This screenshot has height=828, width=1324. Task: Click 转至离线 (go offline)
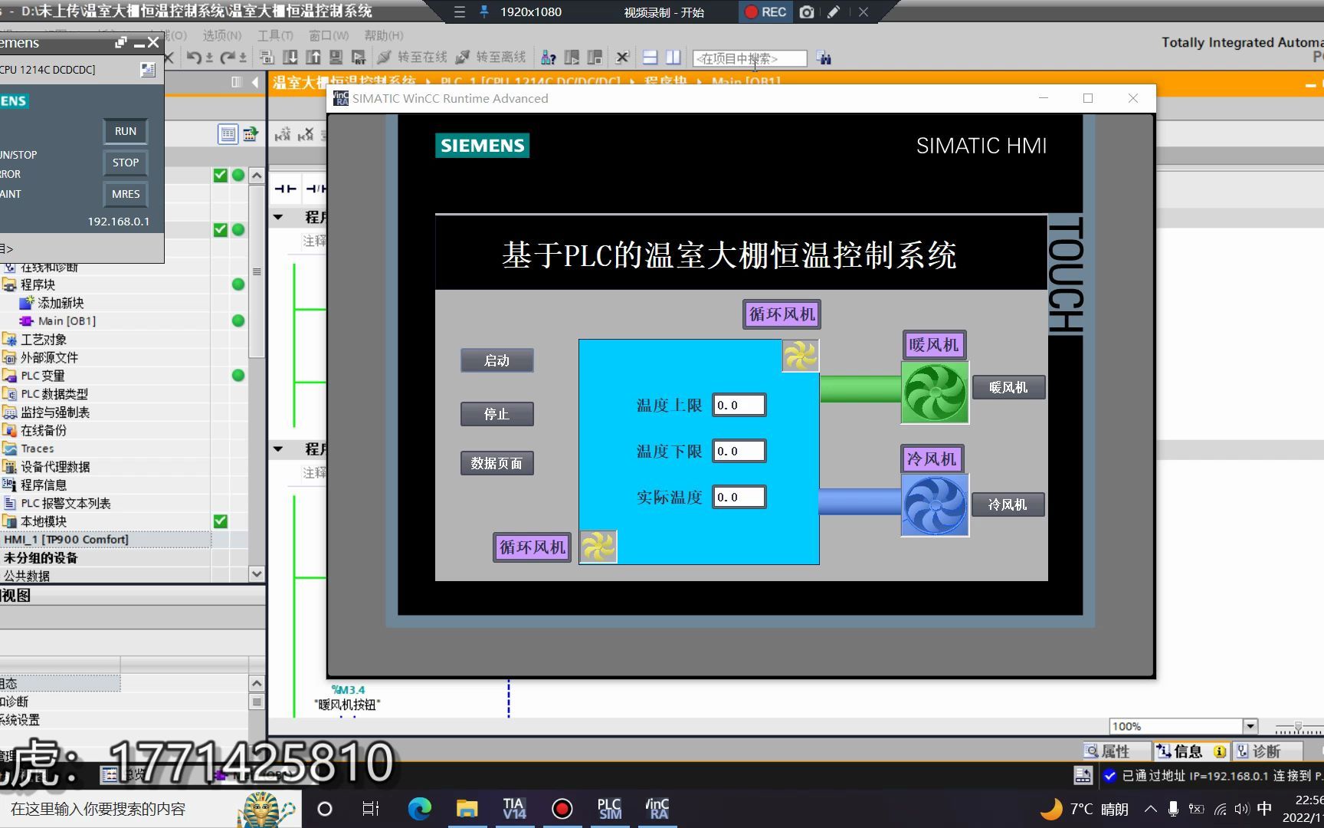click(x=490, y=58)
